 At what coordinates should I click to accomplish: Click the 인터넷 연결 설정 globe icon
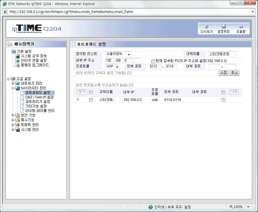(18, 61)
